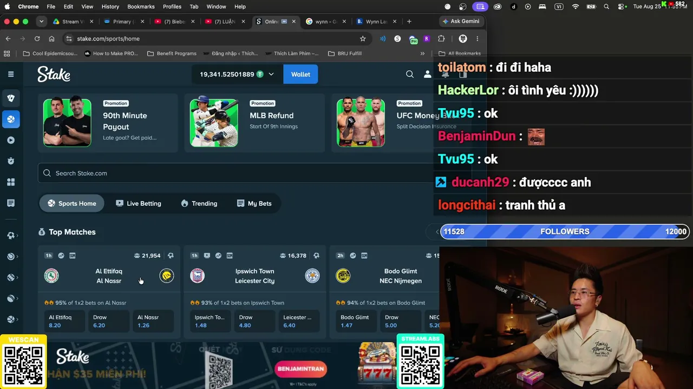Open the Benefit Programs bookmark folder

coord(172,53)
